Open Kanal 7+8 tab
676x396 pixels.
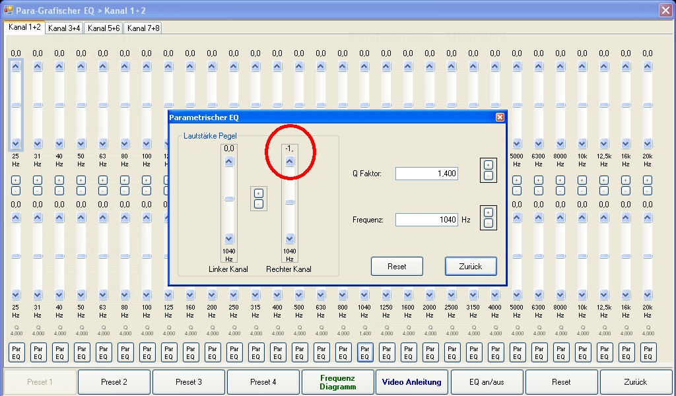point(143,28)
